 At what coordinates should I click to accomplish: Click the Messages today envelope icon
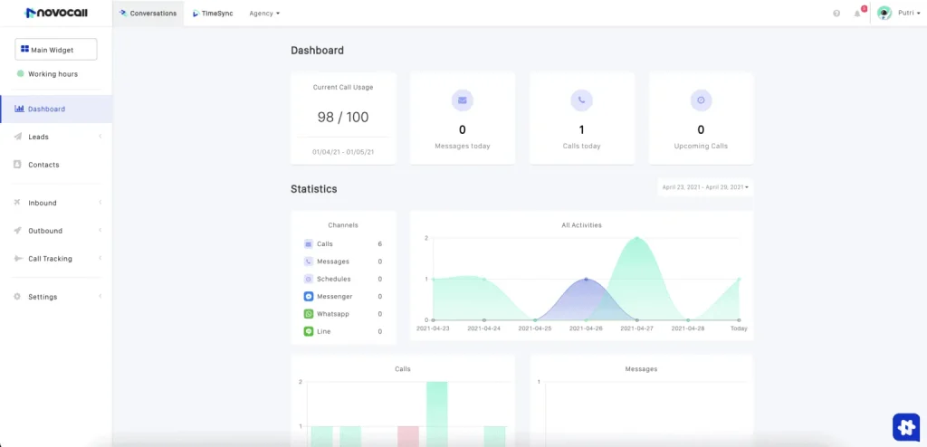coord(463,100)
